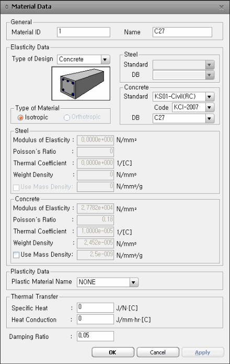
Task: Close the Material Data dialog
Action: pyautogui.click(x=222, y=7)
